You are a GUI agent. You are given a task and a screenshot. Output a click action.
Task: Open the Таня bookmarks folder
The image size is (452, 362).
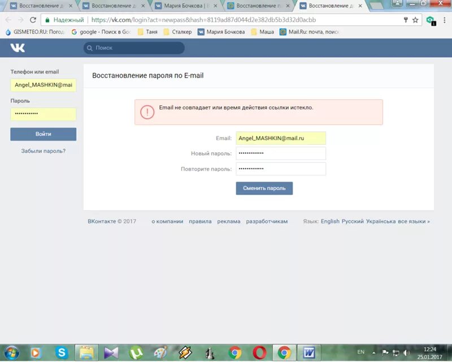[x=147, y=32]
